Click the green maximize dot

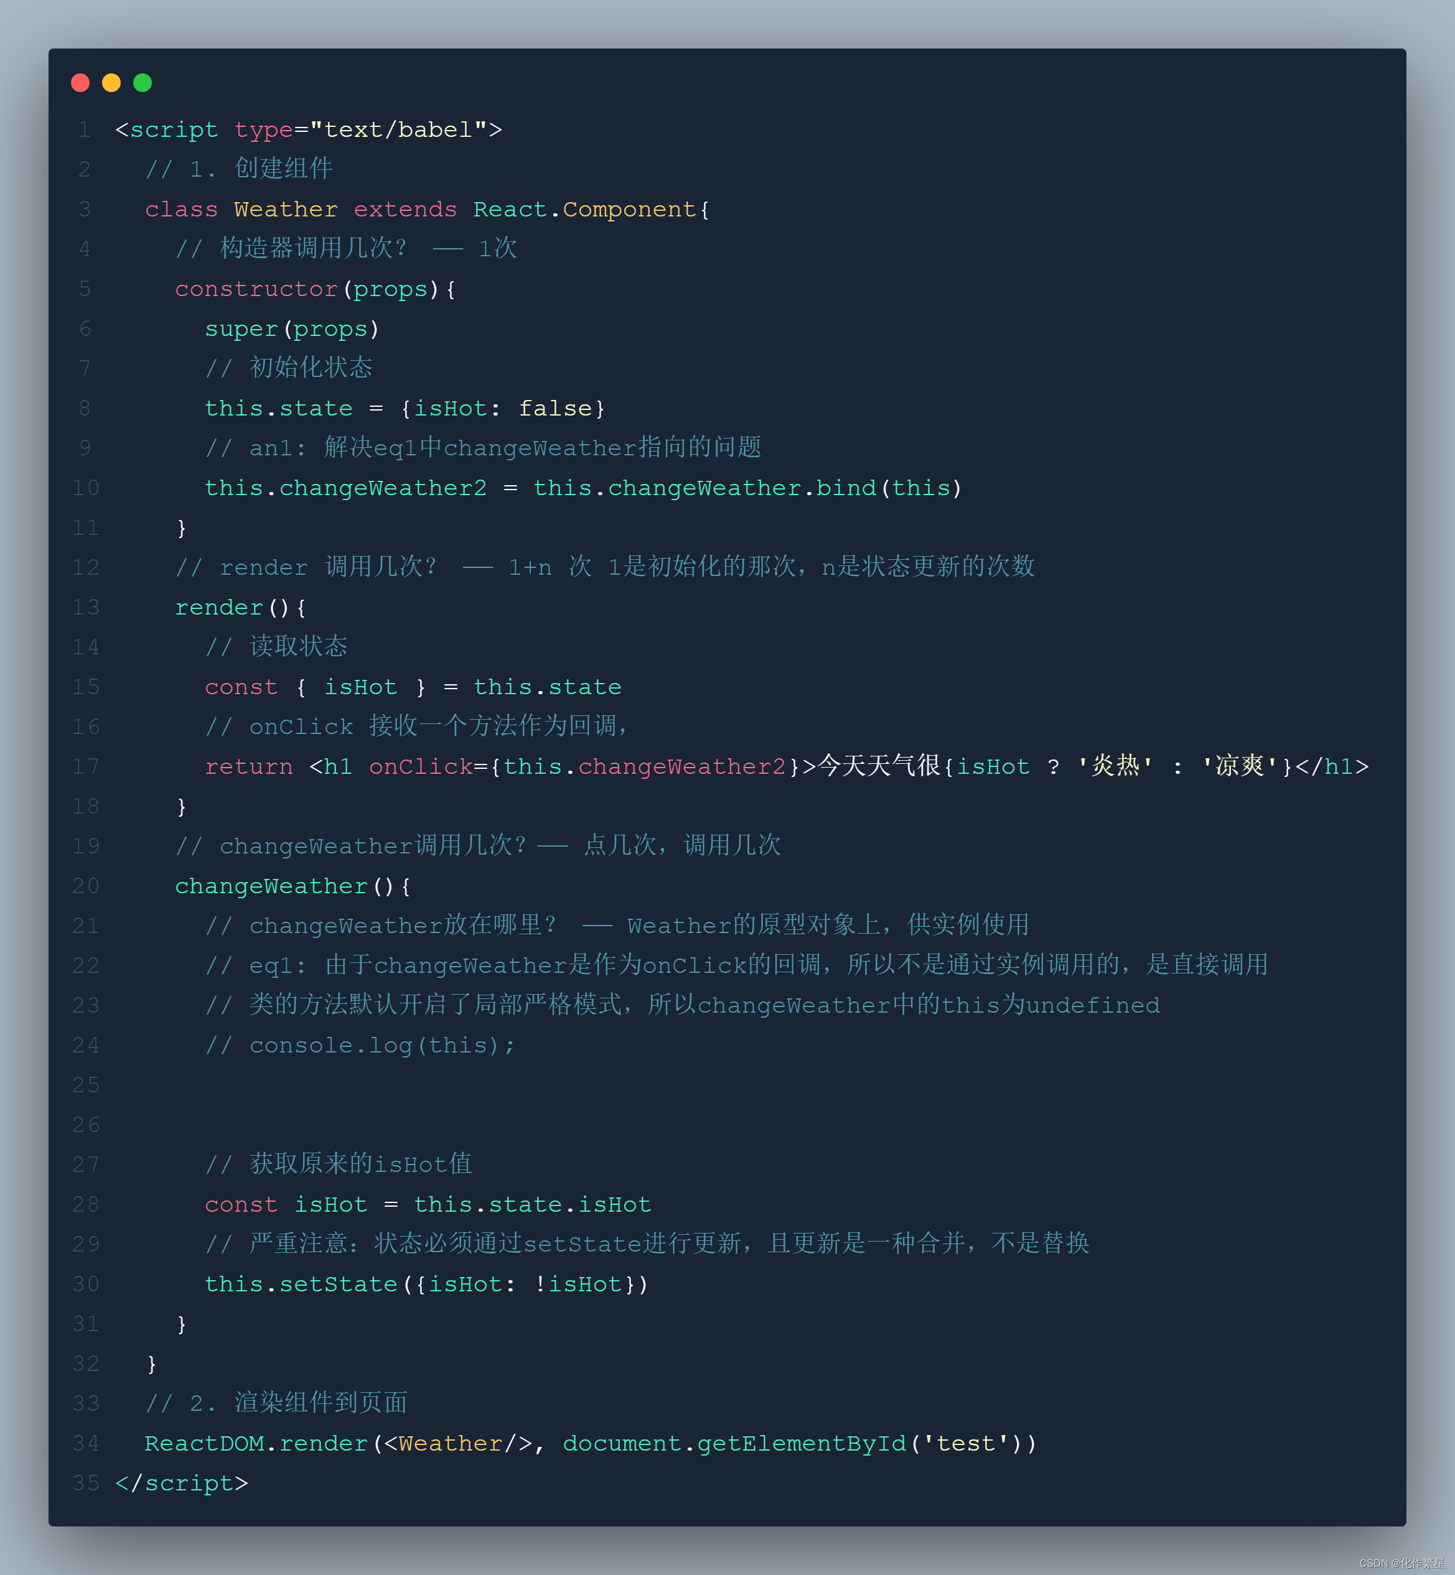tap(143, 83)
